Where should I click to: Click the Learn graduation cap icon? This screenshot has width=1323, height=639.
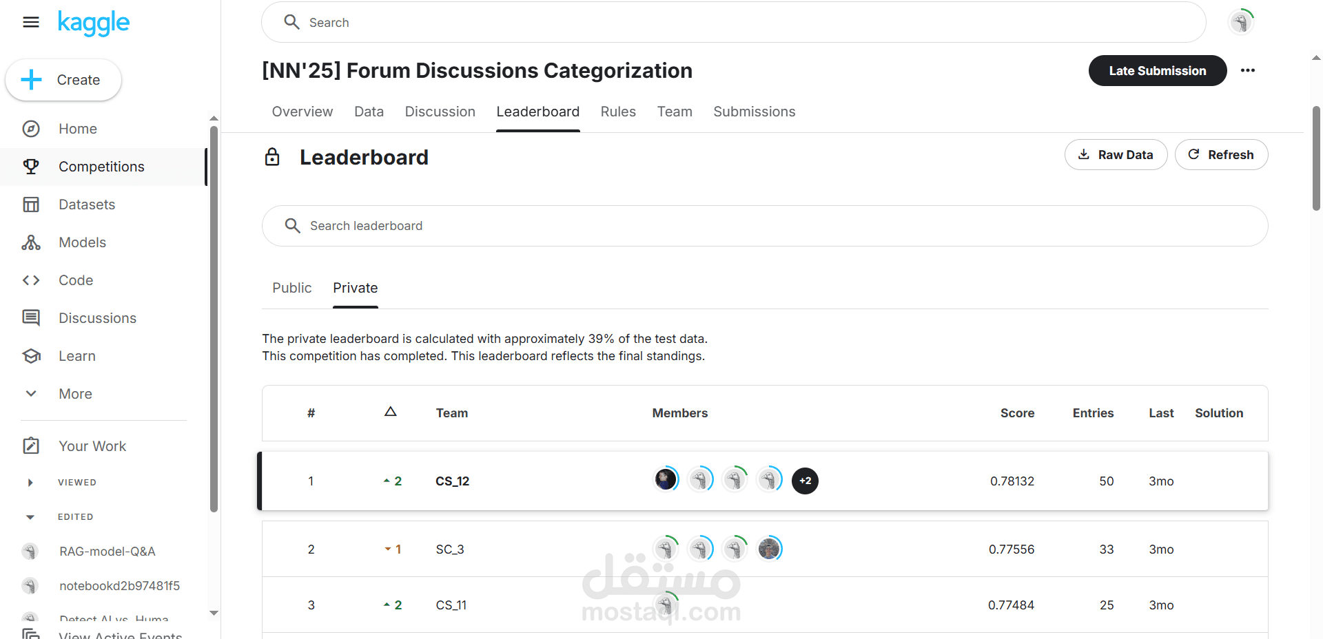pyautogui.click(x=31, y=356)
